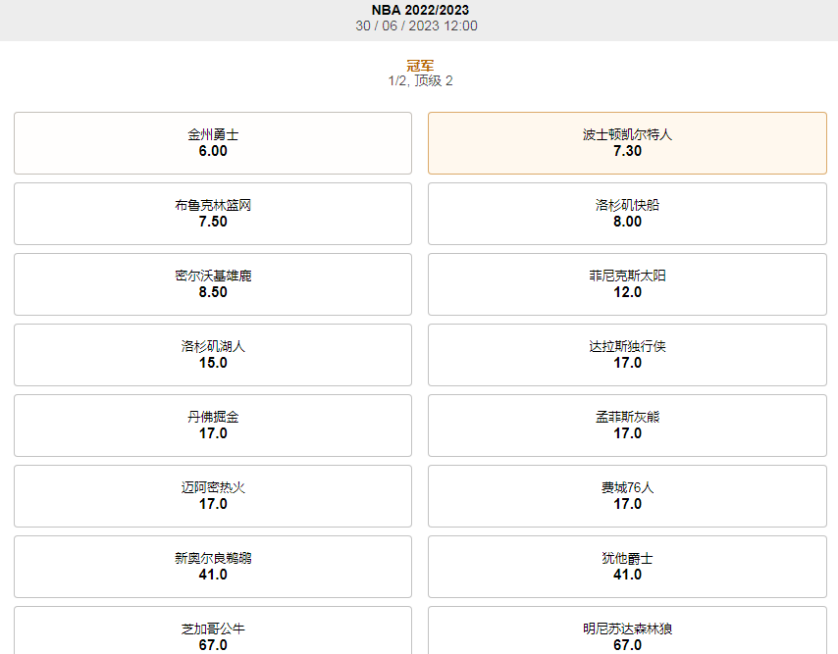
Task: Select 洛杉矶快船 at odds 8.00
Action: 626,214
